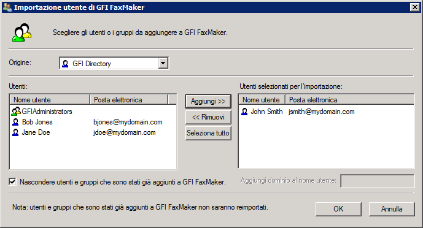Screen dimensions: 423x228
Task: Click John Smith's user icon
Action: 244,112
